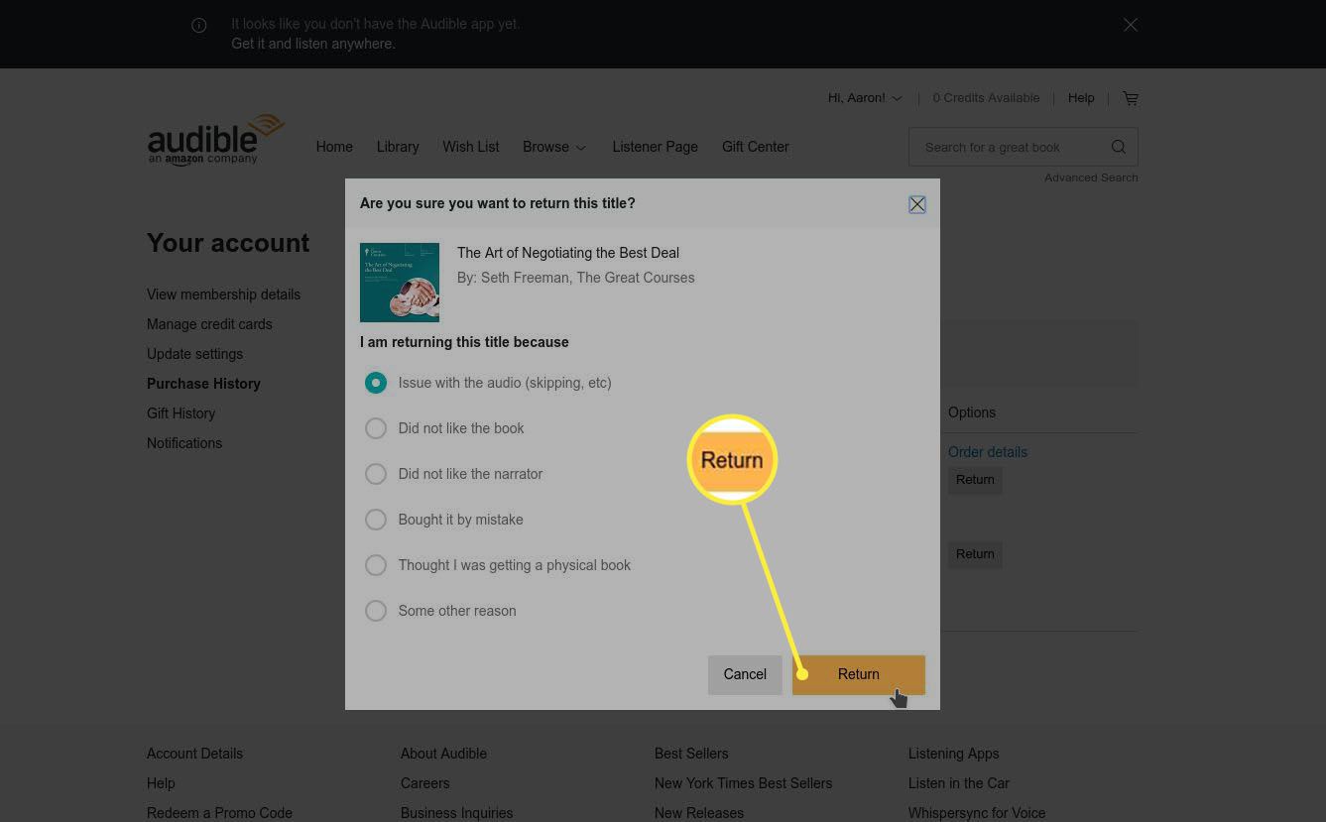Open Wish List in navigation bar
1326x822 pixels.
(471, 147)
